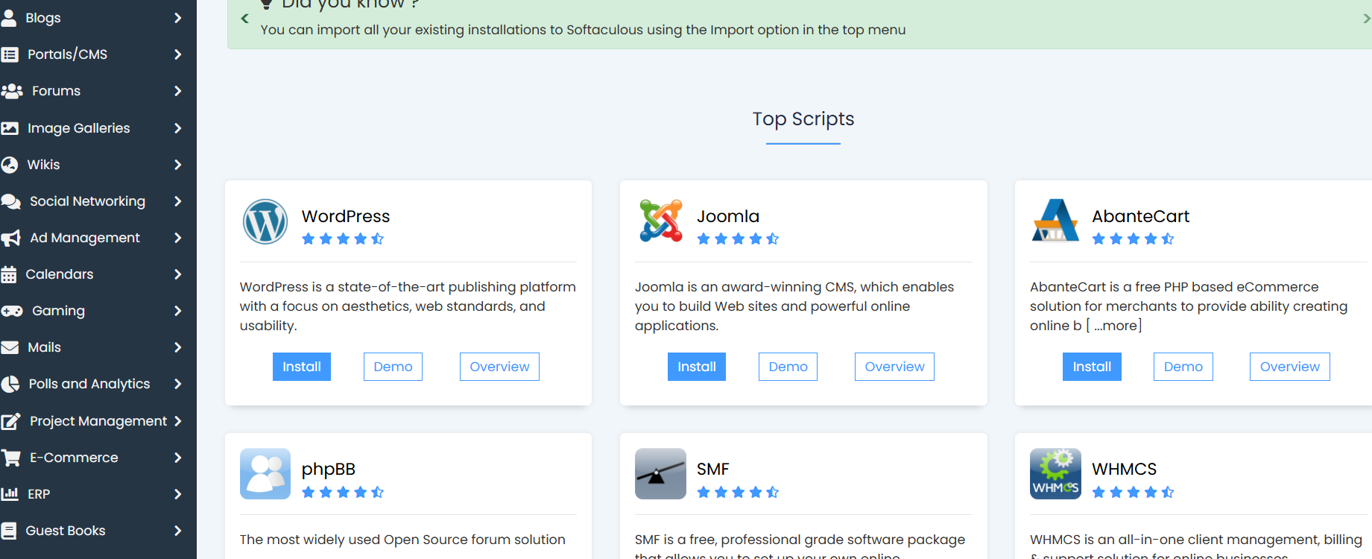Viewport: 1372px width, 559px height.
Task: Click the AbanteCart star rating
Action: (1133, 239)
